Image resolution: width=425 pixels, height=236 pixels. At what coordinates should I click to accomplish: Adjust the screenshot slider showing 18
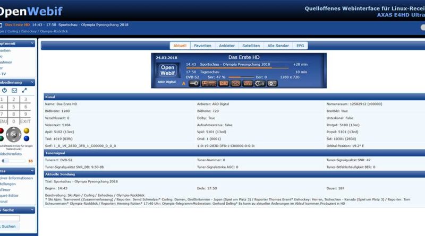pyautogui.click(x=14, y=161)
